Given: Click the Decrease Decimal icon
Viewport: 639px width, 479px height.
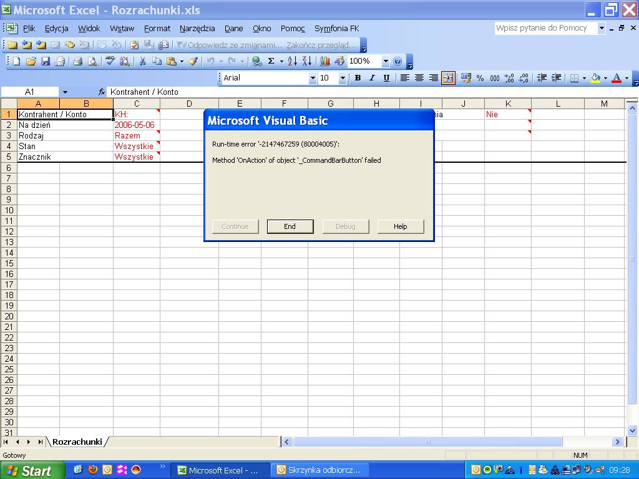Looking at the screenshot, I should 524,78.
